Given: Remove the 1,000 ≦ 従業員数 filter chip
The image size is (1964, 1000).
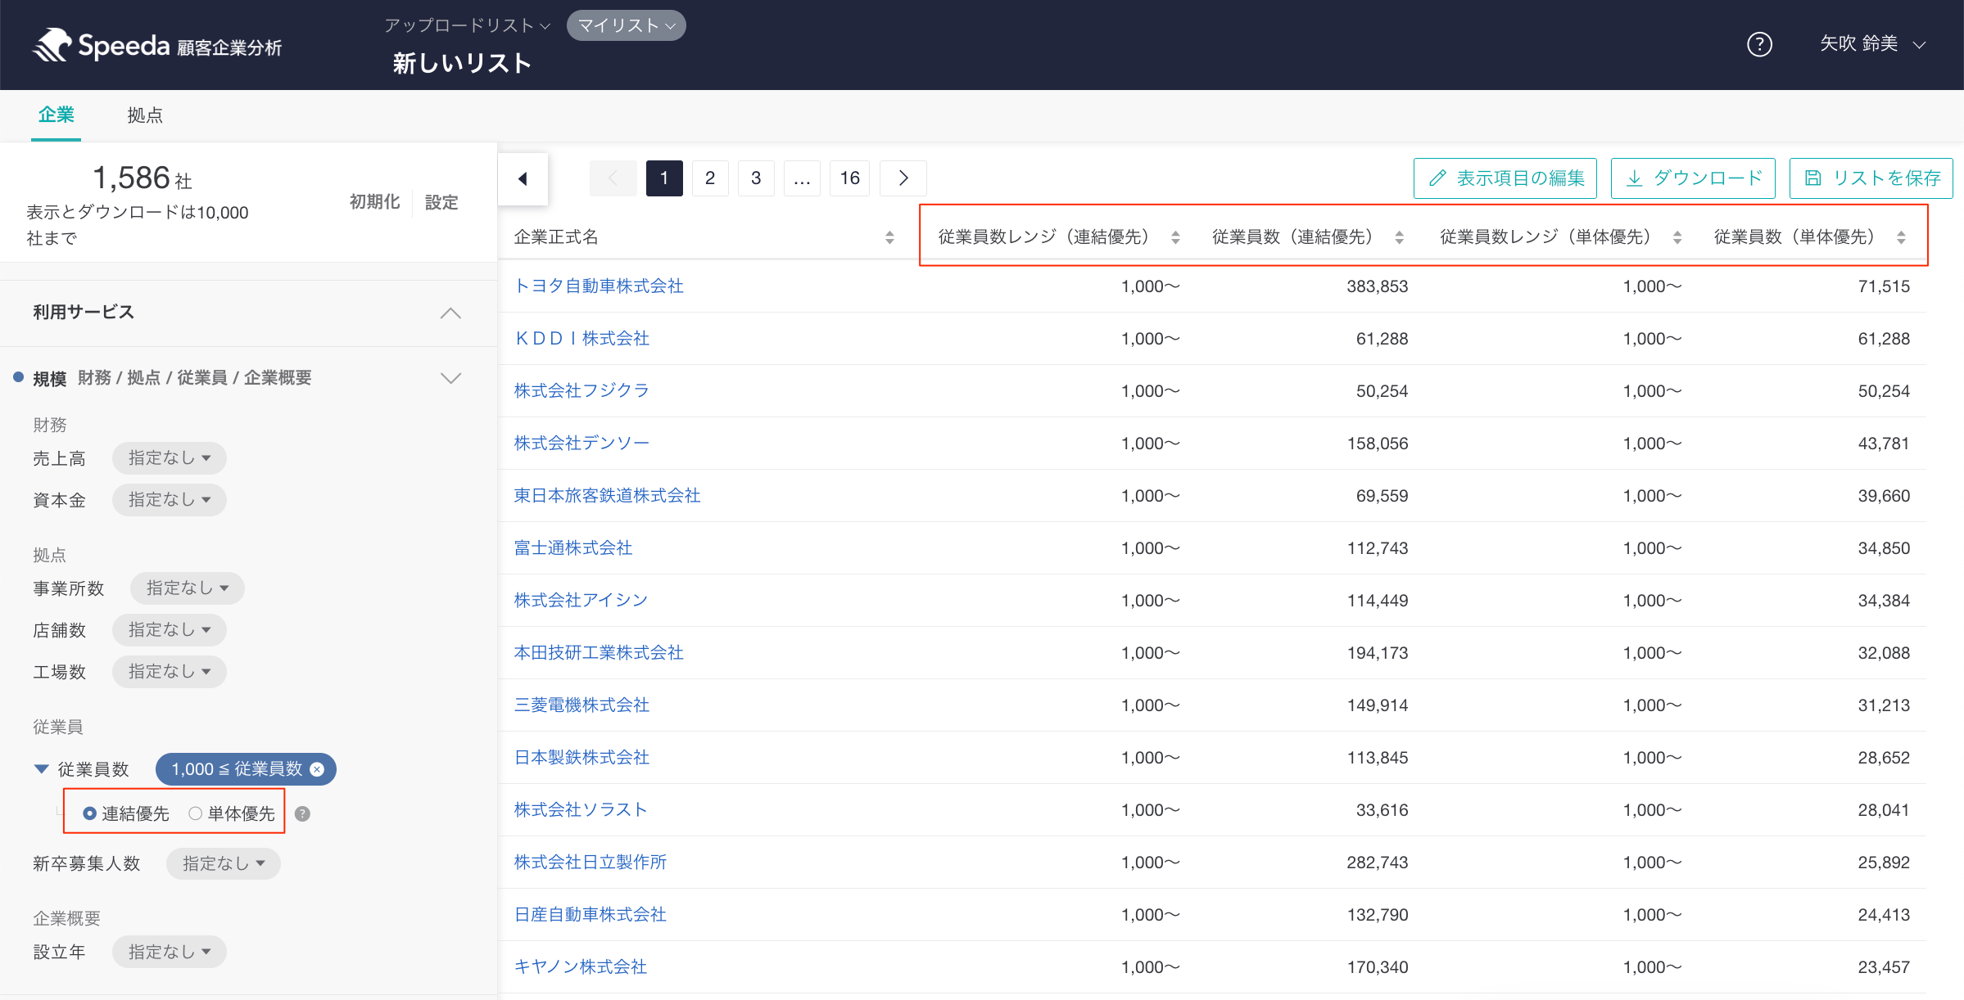Looking at the screenshot, I should pos(318,769).
